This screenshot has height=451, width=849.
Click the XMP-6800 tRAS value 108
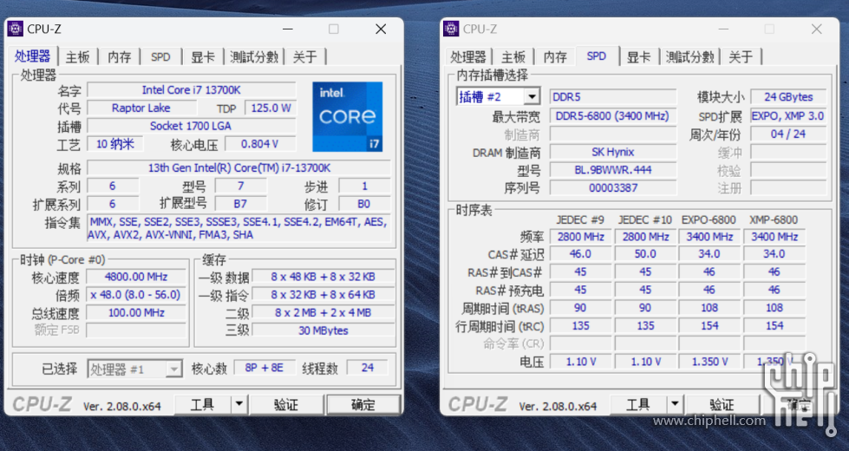coord(774,308)
